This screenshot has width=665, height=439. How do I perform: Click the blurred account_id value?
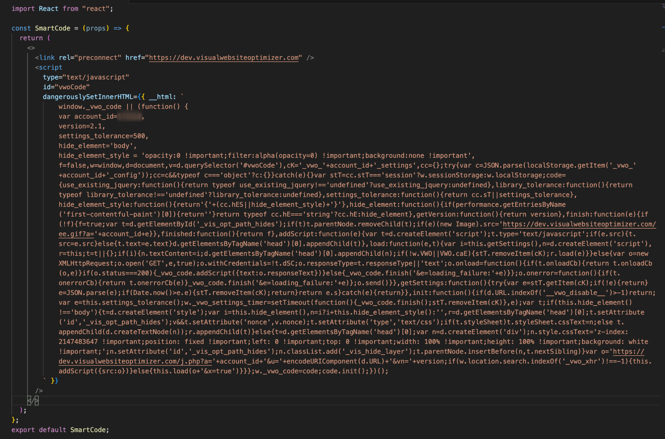[130, 116]
